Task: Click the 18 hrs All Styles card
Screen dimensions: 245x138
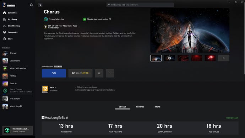Action: (x=214, y=128)
